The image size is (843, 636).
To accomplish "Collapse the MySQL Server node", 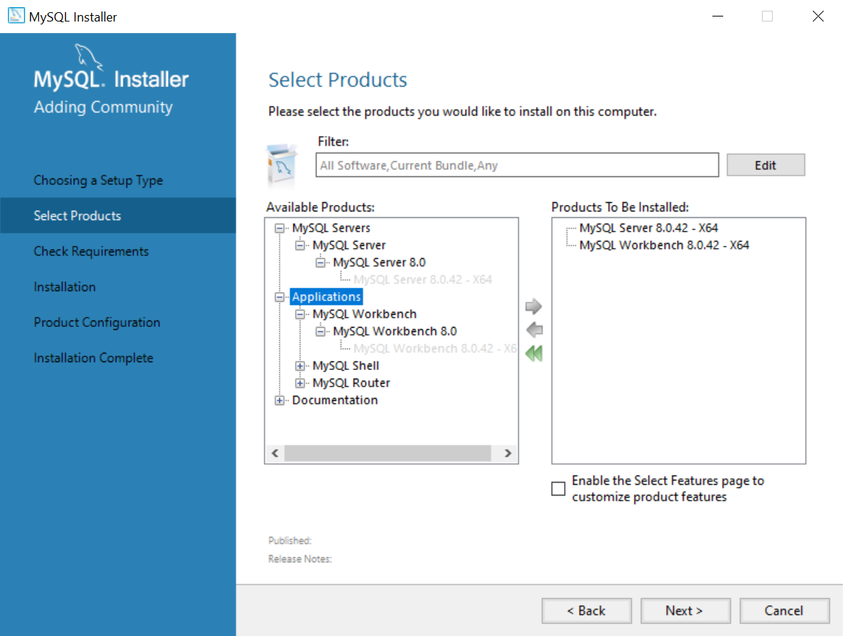I will pos(299,245).
